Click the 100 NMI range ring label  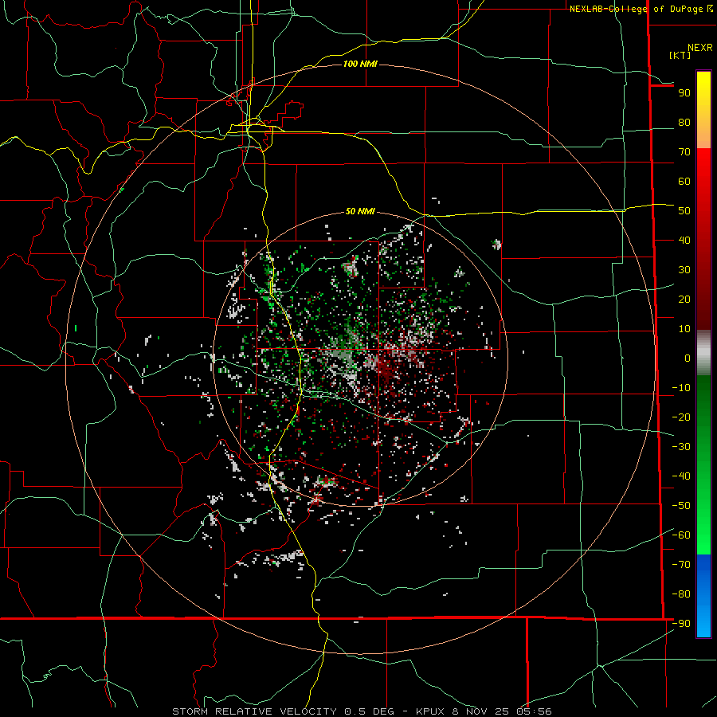click(x=360, y=64)
